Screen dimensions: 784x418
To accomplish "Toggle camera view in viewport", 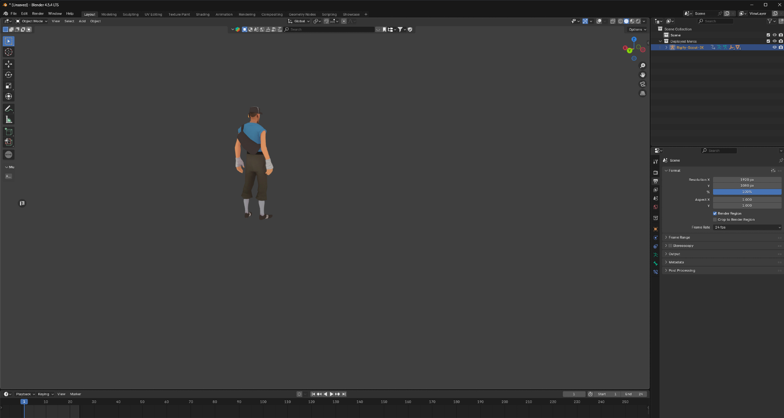I will [642, 84].
